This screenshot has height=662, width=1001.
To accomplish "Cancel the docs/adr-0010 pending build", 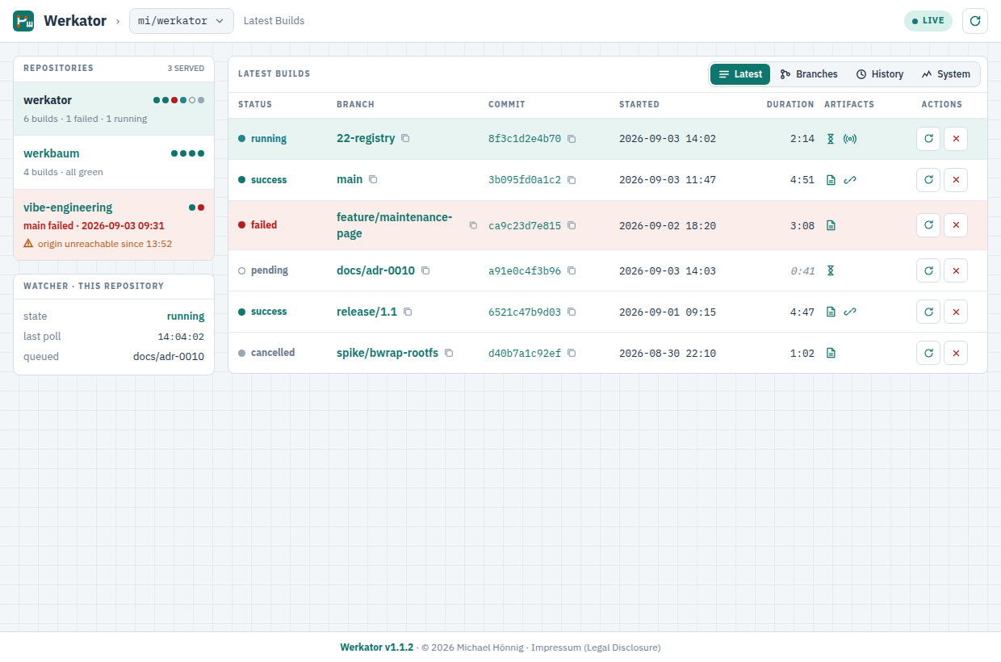I will click(x=956, y=270).
